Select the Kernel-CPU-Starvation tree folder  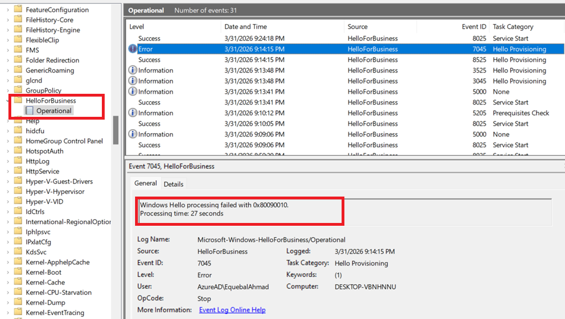[x=59, y=293]
